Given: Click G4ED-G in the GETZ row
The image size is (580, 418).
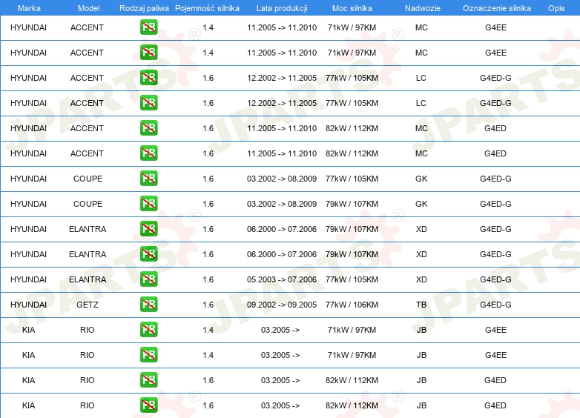Looking at the screenshot, I should [x=495, y=305].
